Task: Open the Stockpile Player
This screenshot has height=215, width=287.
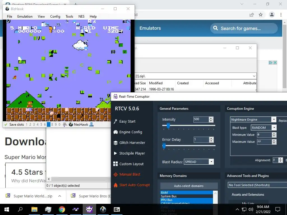Action: click(129, 153)
